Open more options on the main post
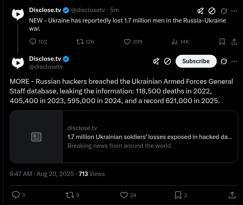 [234, 61]
